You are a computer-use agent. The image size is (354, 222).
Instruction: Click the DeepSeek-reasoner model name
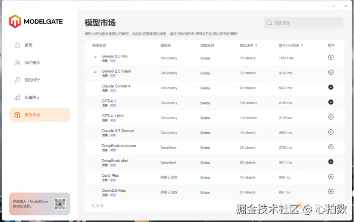(119, 146)
